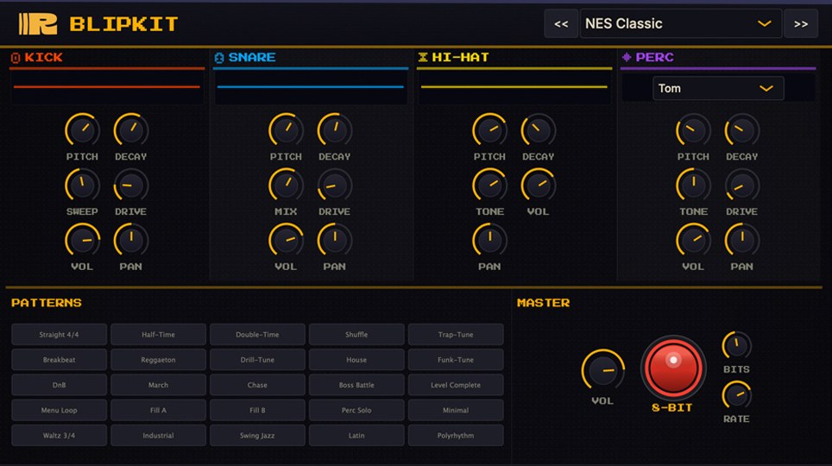Click the Perc DECAY knob
The height and width of the screenshot is (466, 832).
(x=741, y=130)
